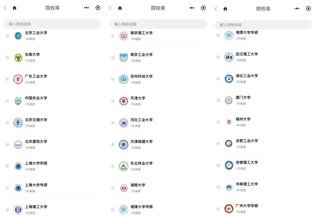Click the 3年真题 label under 天津城建大学

(135, 148)
